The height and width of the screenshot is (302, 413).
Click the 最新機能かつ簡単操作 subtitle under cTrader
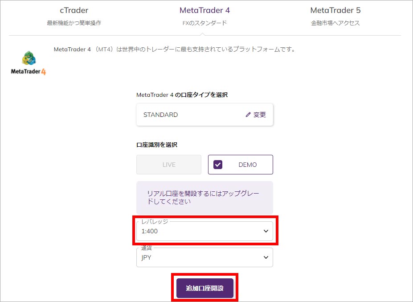click(x=74, y=23)
